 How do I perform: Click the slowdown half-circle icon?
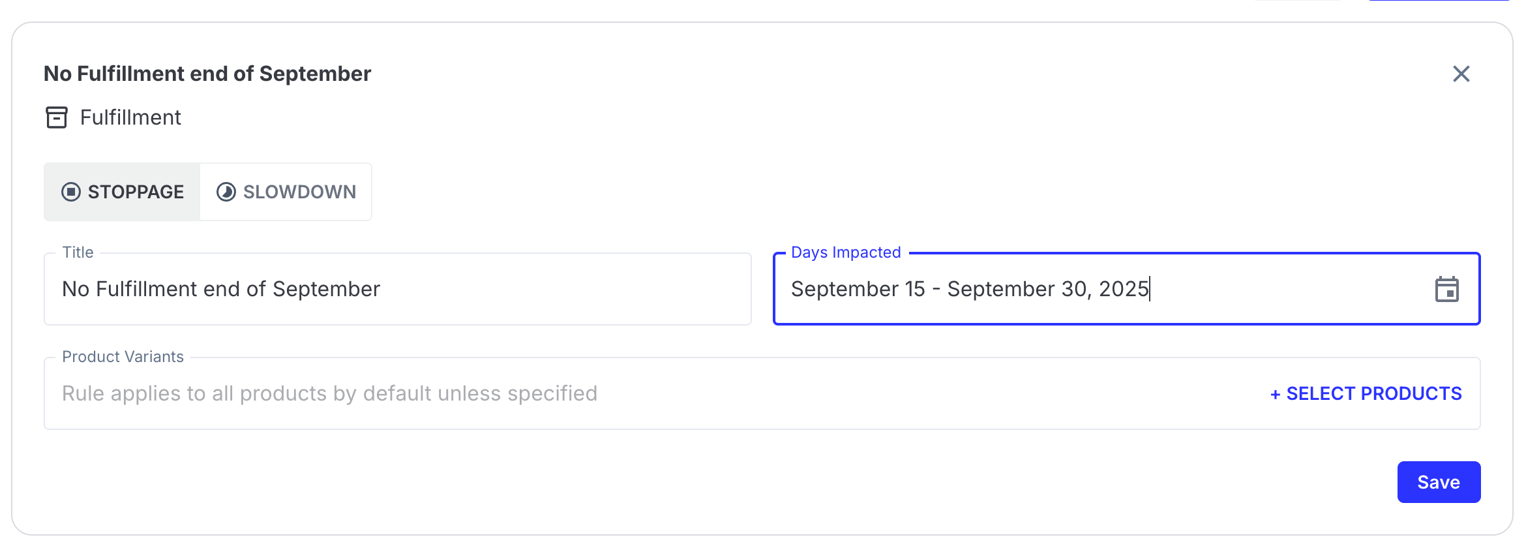(x=226, y=192)
